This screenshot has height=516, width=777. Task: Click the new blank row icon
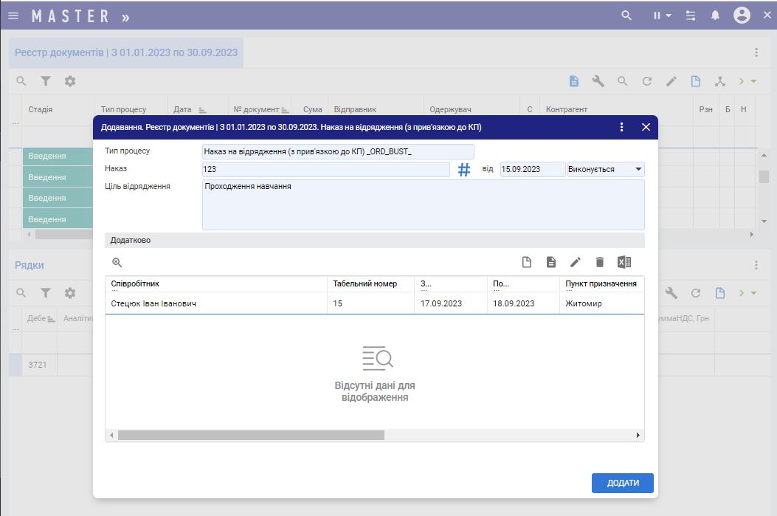pos(527,262)
